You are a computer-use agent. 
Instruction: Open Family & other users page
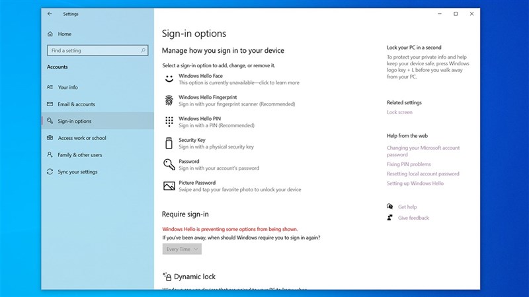80,155
